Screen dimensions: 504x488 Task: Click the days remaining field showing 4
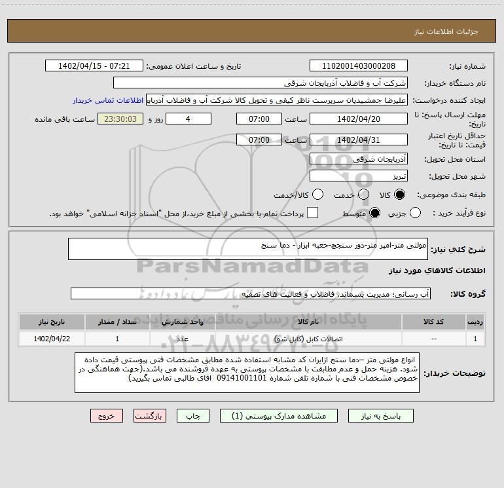coord(189,119)
